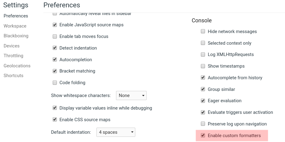
Task: Enable Log XMLHttpRequests option
Action: 203,54
